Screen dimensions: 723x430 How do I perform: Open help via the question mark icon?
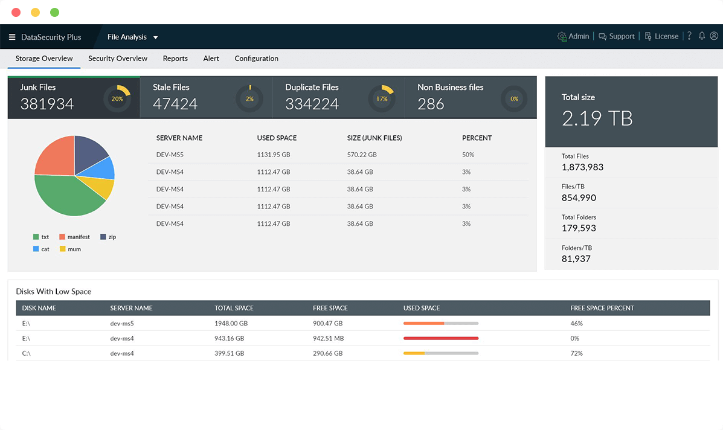(x=689, y=36)
